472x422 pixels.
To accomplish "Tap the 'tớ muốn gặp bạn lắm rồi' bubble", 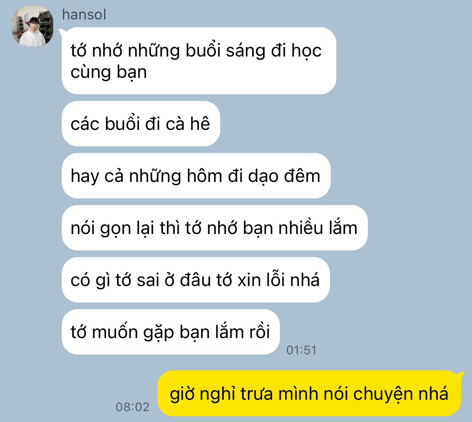I will 171,332.
